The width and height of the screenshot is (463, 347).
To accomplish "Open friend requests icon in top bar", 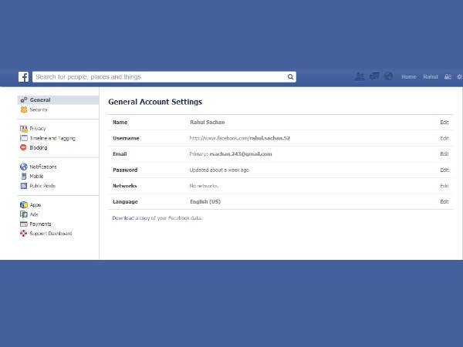I will (360, 76).
